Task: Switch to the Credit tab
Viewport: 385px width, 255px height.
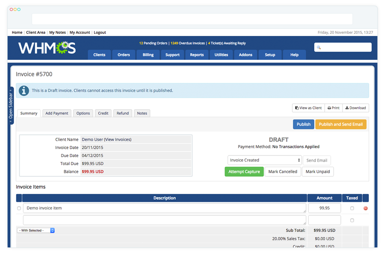Action: (103, 113)
